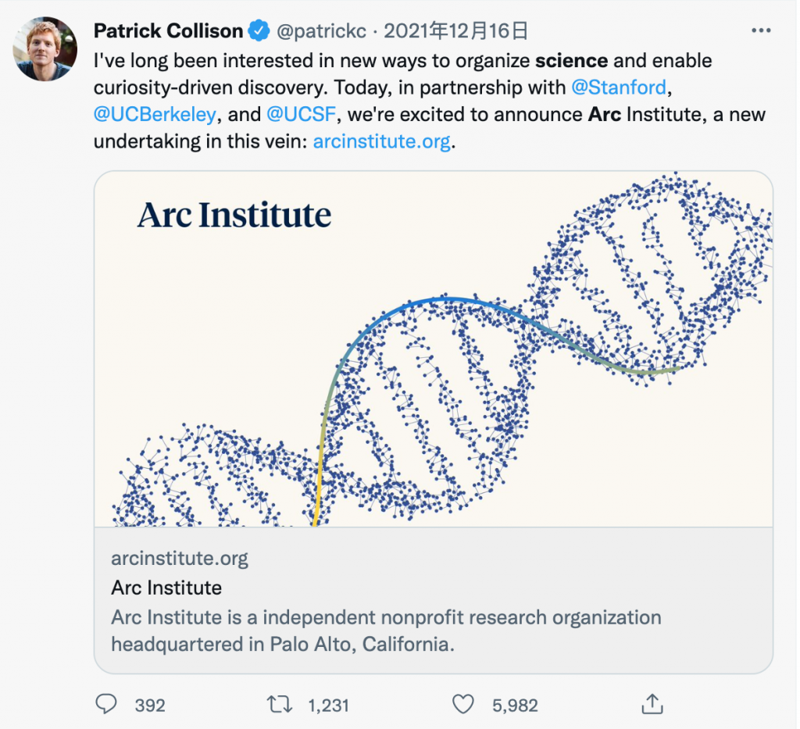
Task: Click the reply speech bubble icon
Action: click(106, 705)
